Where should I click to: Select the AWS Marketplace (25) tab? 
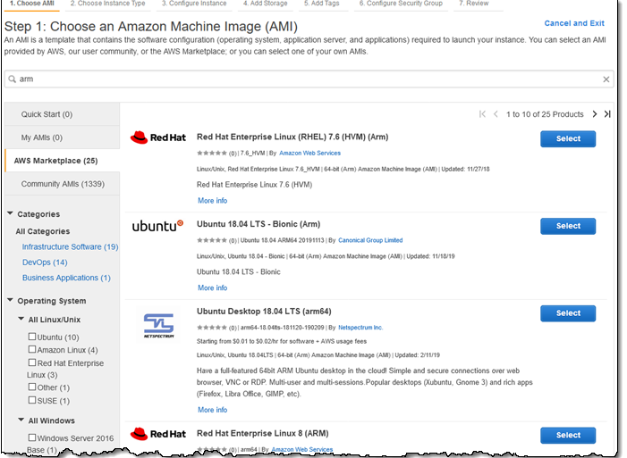click(62, 161)
